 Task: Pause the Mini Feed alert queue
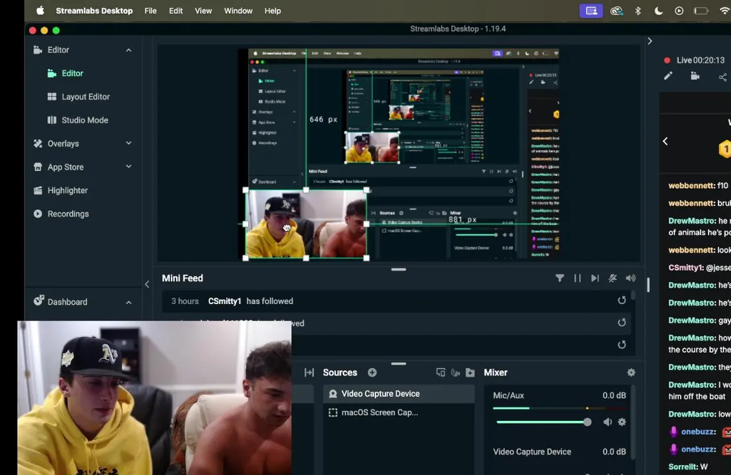point(577,278)
